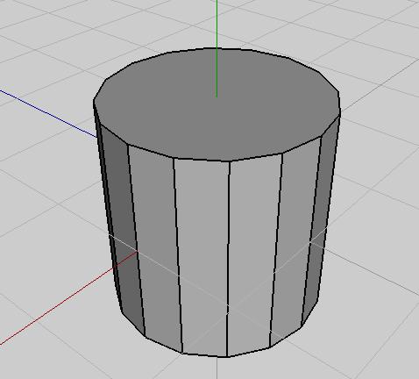This screenshot has width=419, height=379.
Task: Click the bottom vertex of the central edge
Action: (227, 356)
